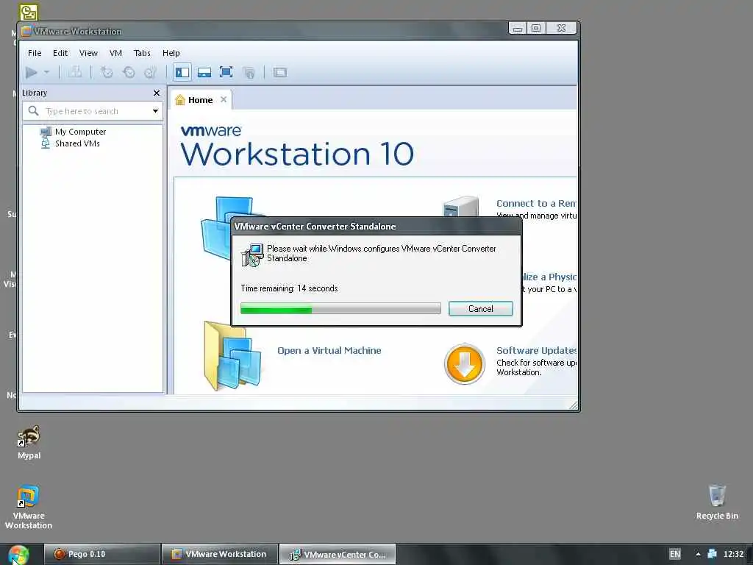Screen dimensions: 753x565
Task: Toggle the Show Library sidebar toolbar icon
Action: [182, 73]
